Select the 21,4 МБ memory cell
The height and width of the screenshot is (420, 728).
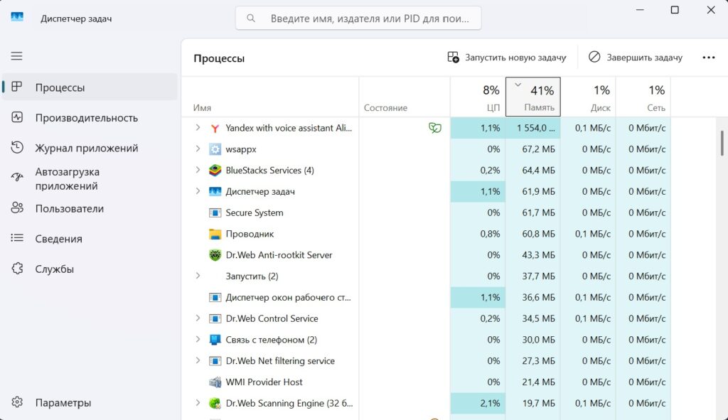click(533, 382)
